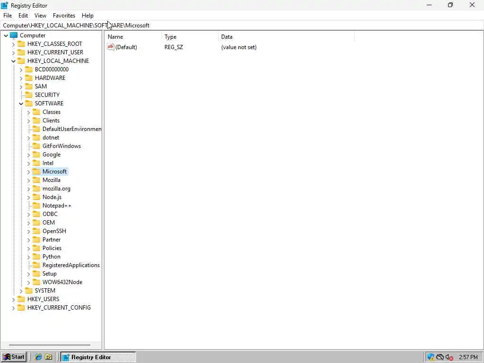Click the (value not set) data cell
Screen dimensions: 484x363
pos(239,47)
